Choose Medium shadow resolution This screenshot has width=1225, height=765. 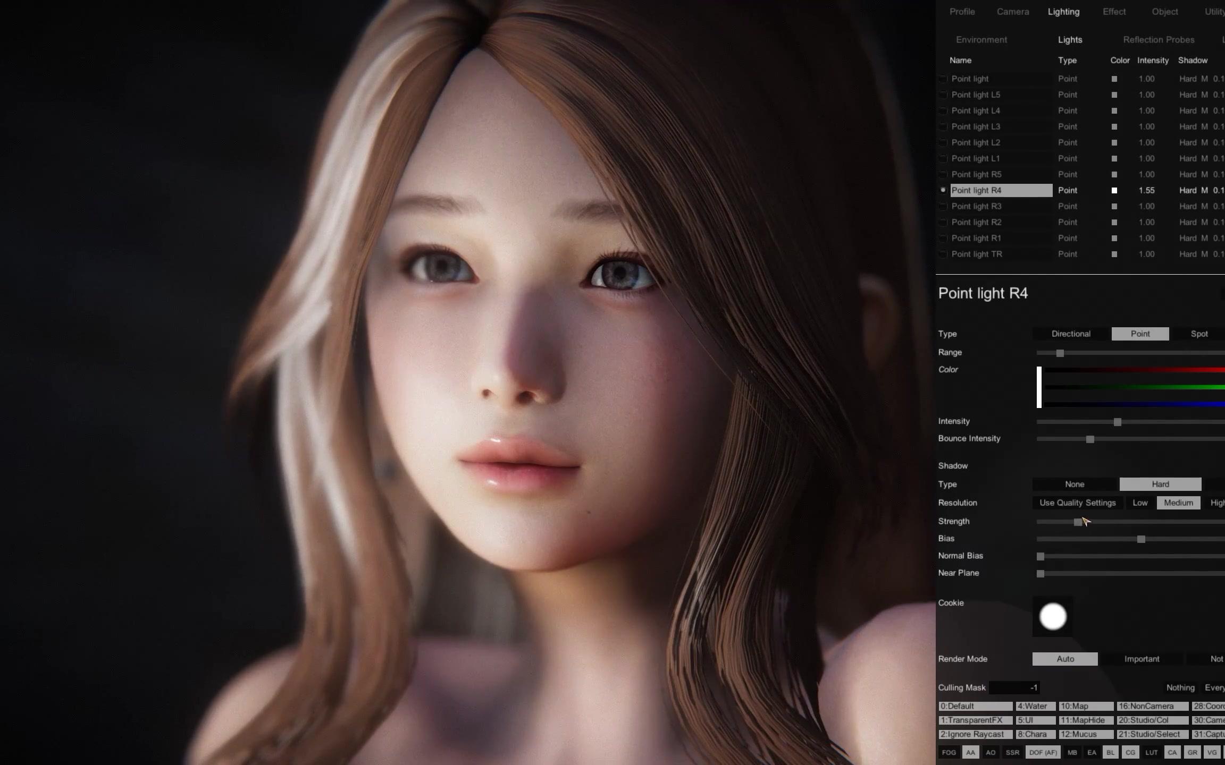click(x=1178, y=503)
